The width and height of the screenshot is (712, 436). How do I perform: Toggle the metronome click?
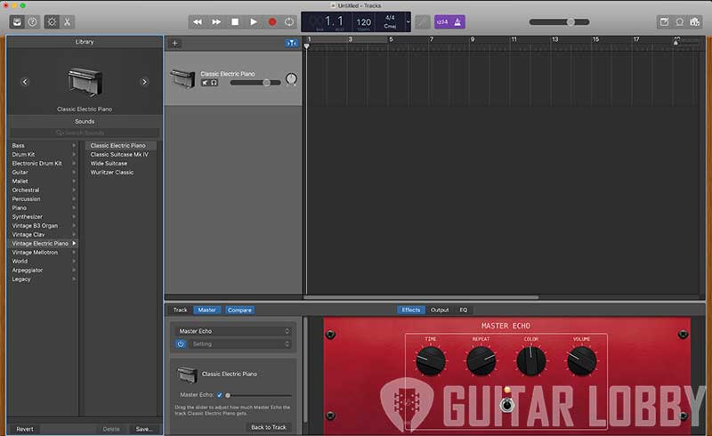[457, 21]
